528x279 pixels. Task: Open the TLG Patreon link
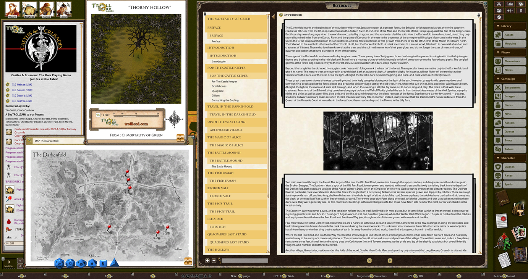tap(22, 90)
